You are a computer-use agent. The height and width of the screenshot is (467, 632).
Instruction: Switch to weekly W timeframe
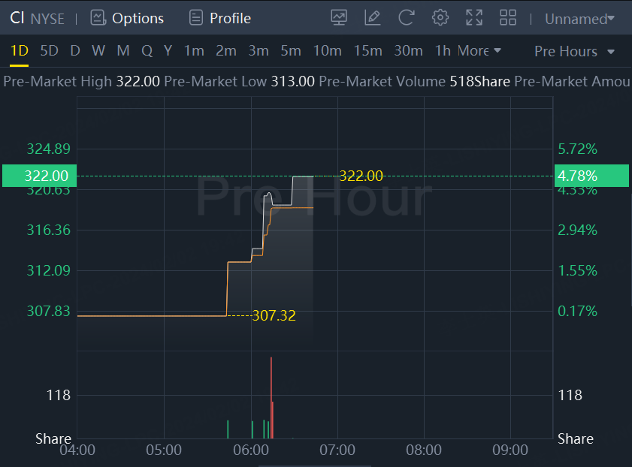[98, 51]
